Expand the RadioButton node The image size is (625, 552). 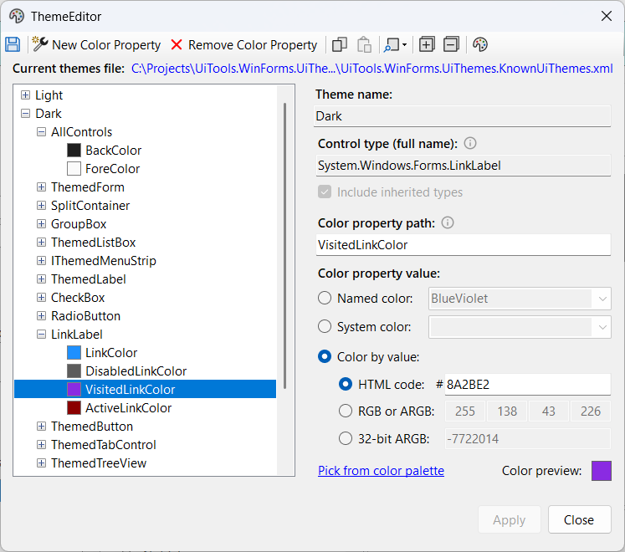point(41,315)
